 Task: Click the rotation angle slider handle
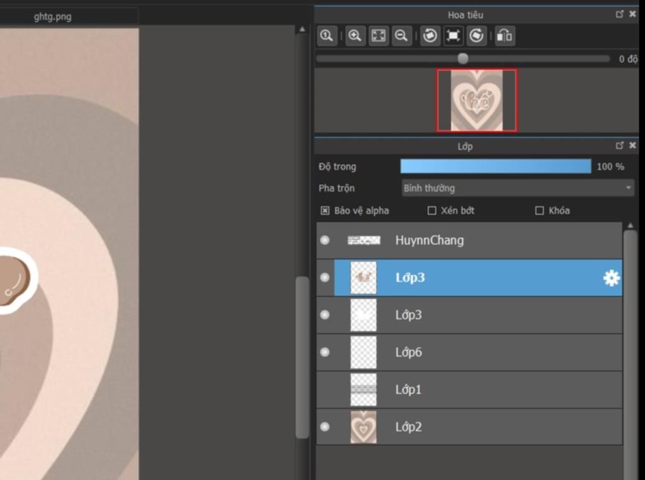463,59
